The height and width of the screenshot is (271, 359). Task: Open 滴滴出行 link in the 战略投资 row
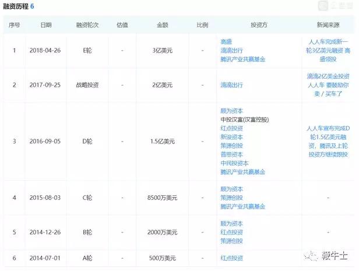tap(231, 85)
